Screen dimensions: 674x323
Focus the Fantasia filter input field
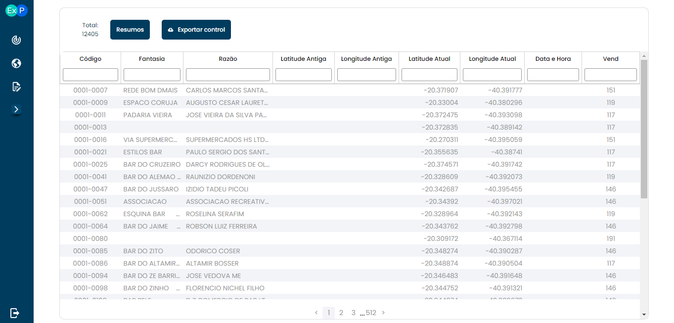[152, 75]
